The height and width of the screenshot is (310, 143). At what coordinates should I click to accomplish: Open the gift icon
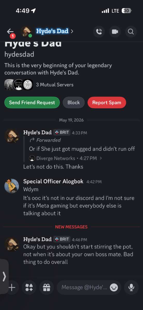tap(46, 287)
